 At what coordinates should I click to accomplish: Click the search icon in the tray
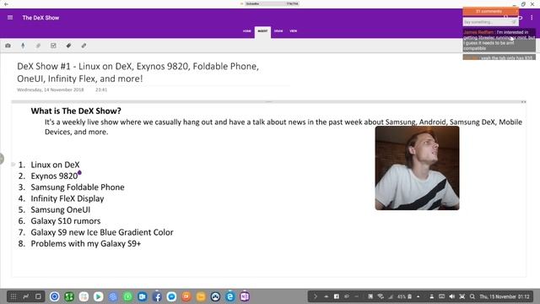pyautogui.click(x=472, y=296)
